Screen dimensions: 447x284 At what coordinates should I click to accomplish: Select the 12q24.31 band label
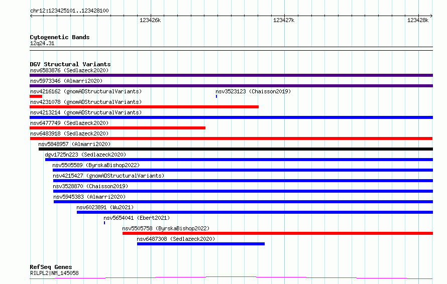[42, 43]
